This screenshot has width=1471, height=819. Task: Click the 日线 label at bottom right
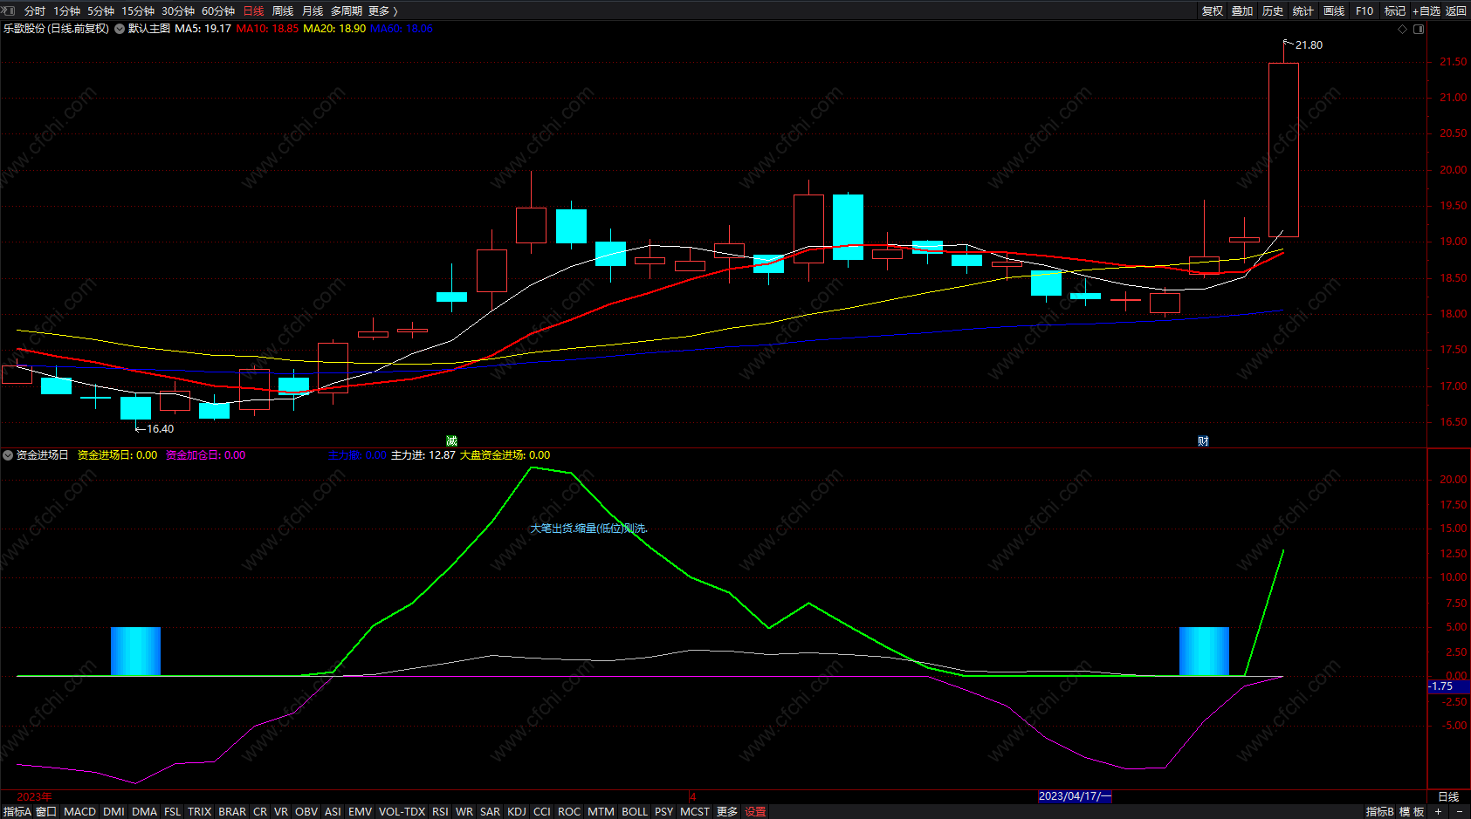[x=1448, y=796]
